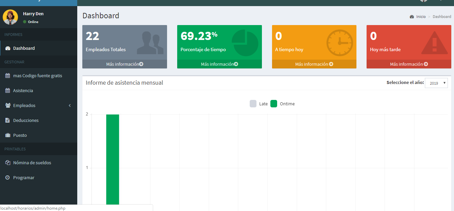This screenshot has width=454, height=211.
Task: Toggle the Late legend entry on the chart
Action: click(x=259, y=104)
